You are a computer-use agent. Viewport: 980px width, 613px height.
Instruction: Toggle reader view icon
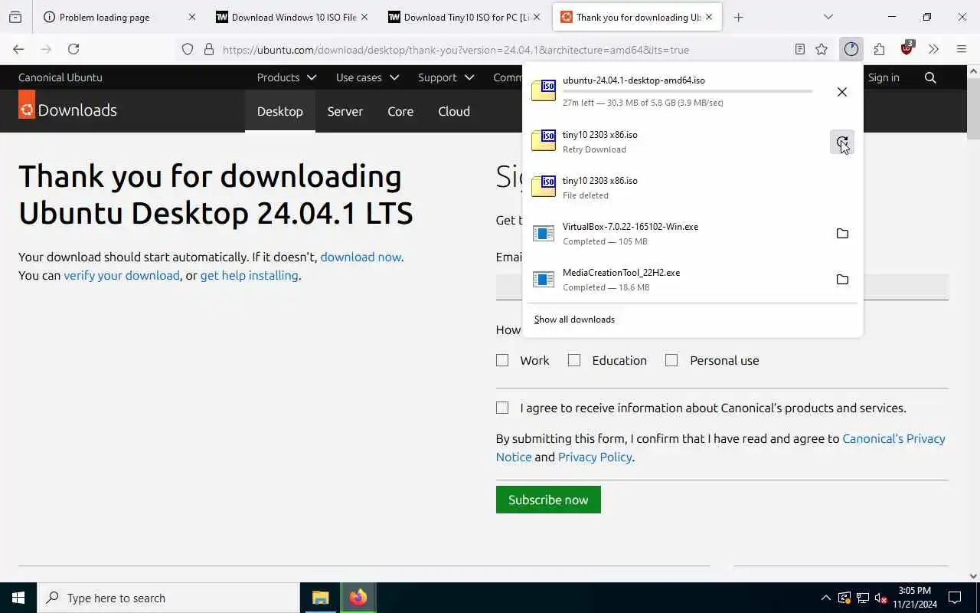coord(799,49)
